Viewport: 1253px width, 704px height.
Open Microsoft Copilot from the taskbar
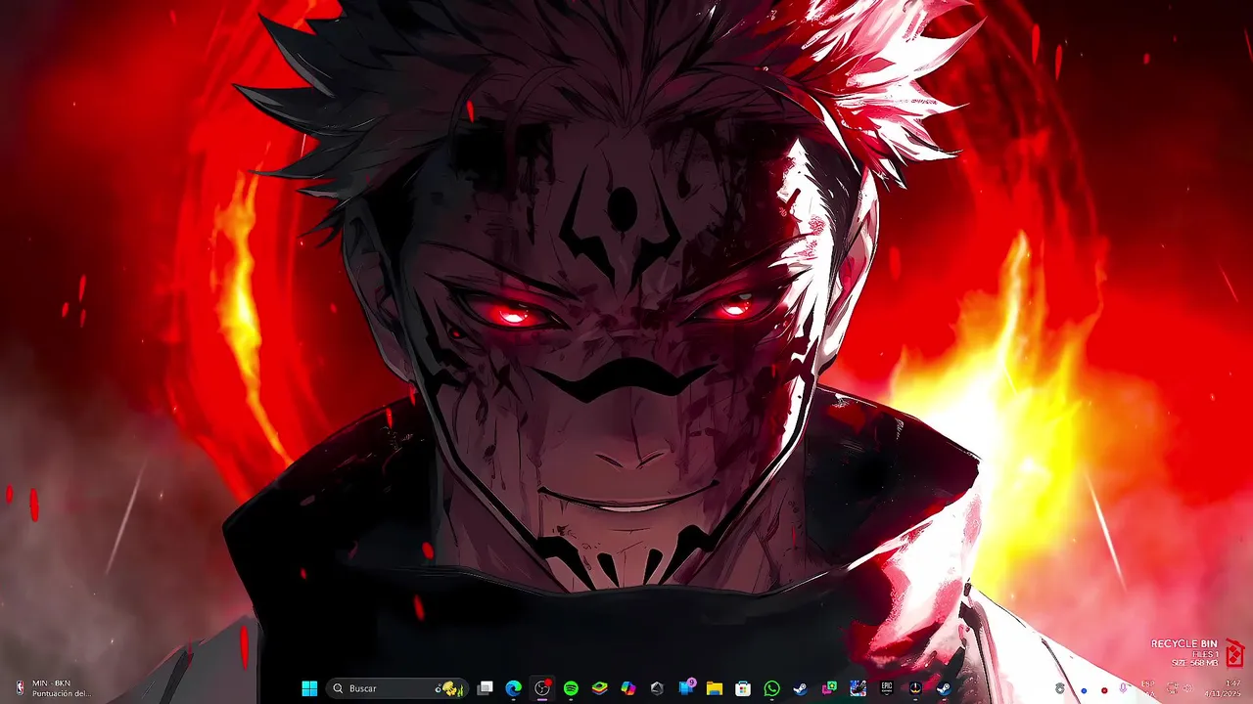(x=628, y=688)
